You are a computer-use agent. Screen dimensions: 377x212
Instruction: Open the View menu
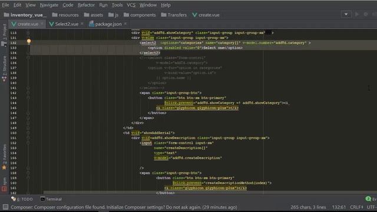click(31, 5)
